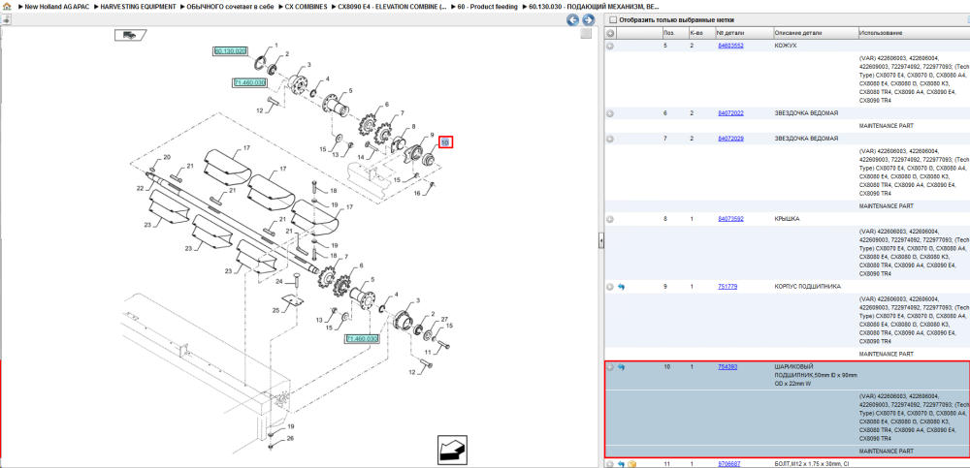
Task: Click the КОЖУХ description cell
Action: tap(786, 46)
